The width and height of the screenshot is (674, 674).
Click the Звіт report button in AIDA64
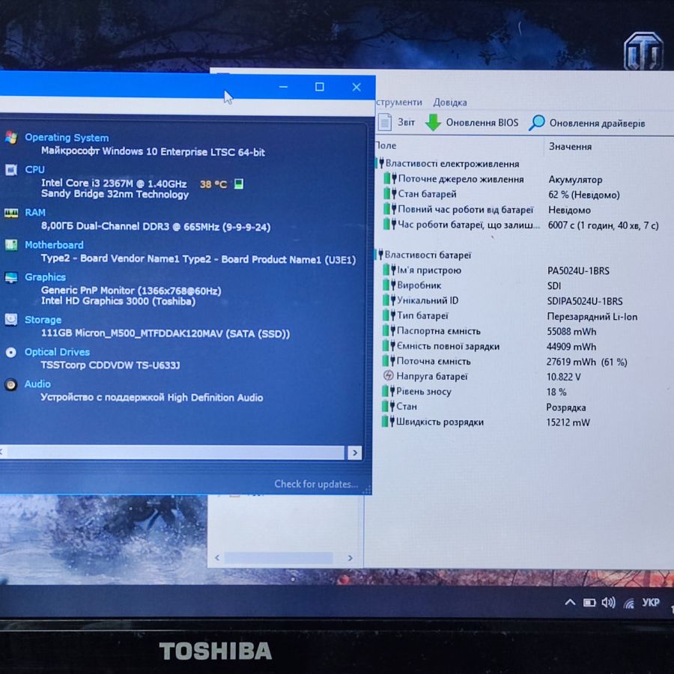coord(397,123)
